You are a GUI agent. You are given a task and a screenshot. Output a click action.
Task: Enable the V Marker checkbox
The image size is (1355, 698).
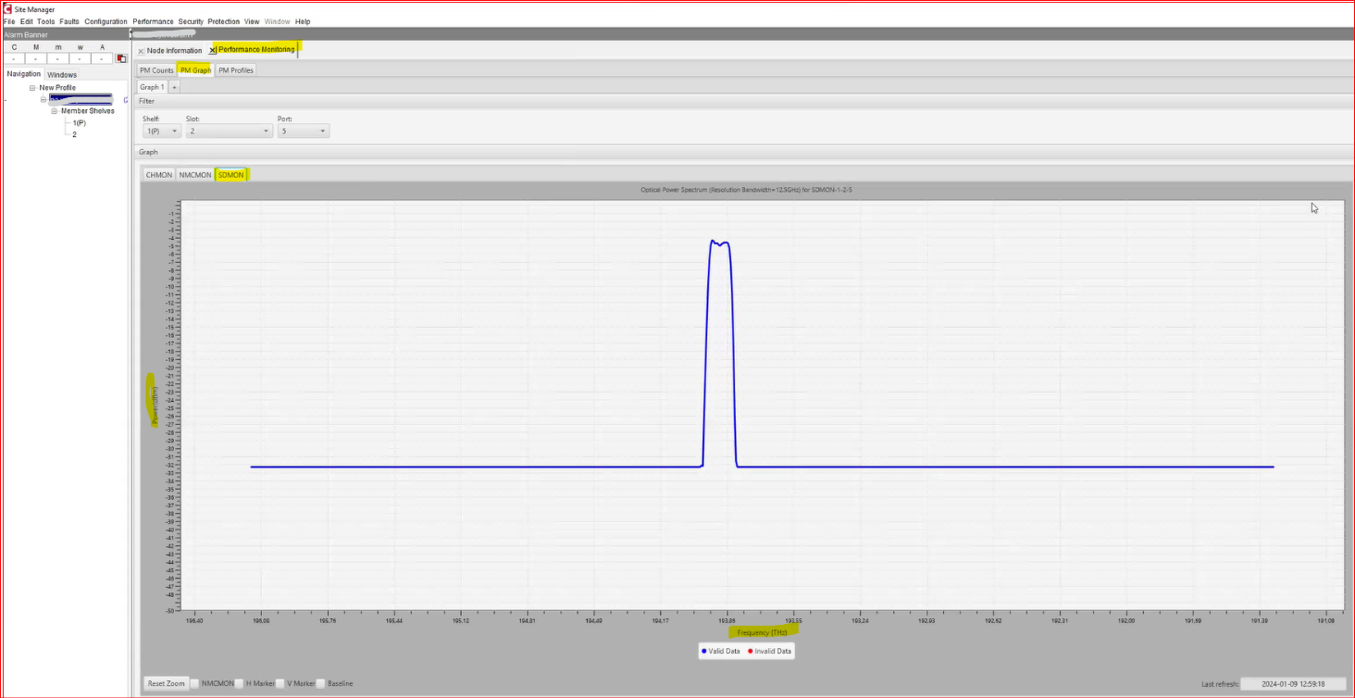tap(280, 683)
